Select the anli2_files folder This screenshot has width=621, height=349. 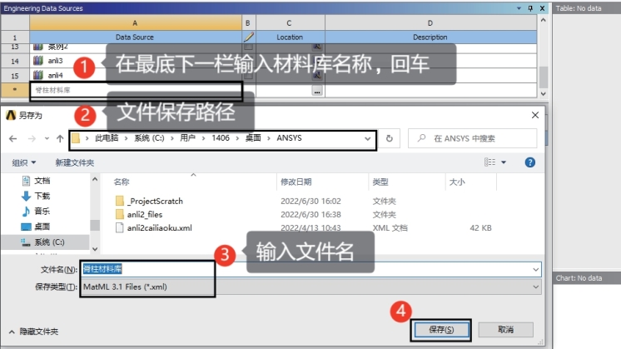[145, 215]
